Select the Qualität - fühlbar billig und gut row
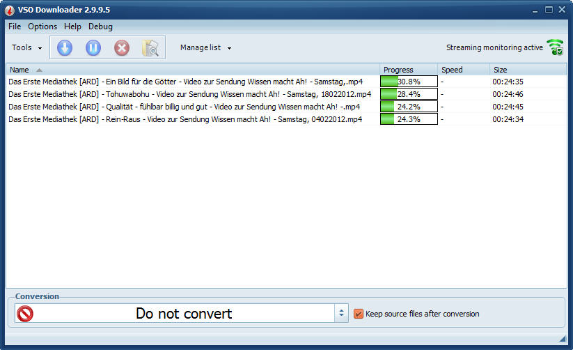This screenshot has height=350, width=573. point(287,107)
